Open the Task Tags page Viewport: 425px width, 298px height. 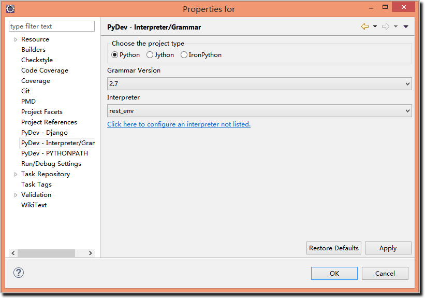(x=36, y=185)
